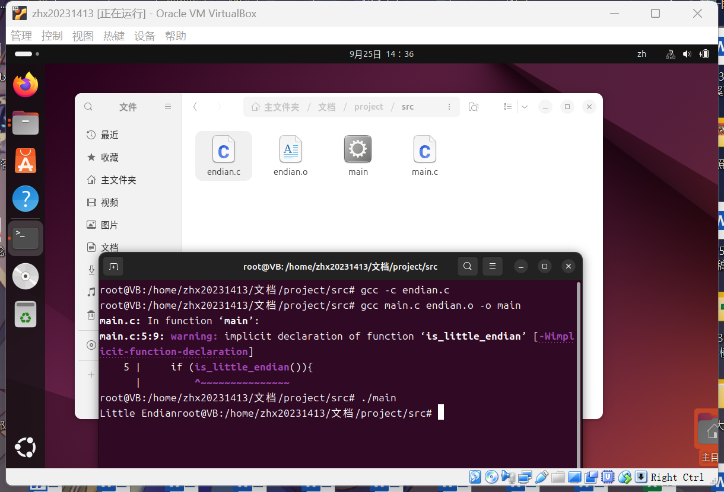Click the VirtualBox USB status icon

tap(541, 477)
